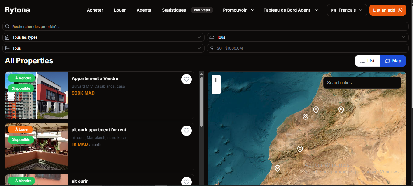Image resolution: width=413 pixels, height=186 pixels.
Task: Click heart icon on ait ourir apartment for rent
Action: pyautogui.click(x=187, y=131)
